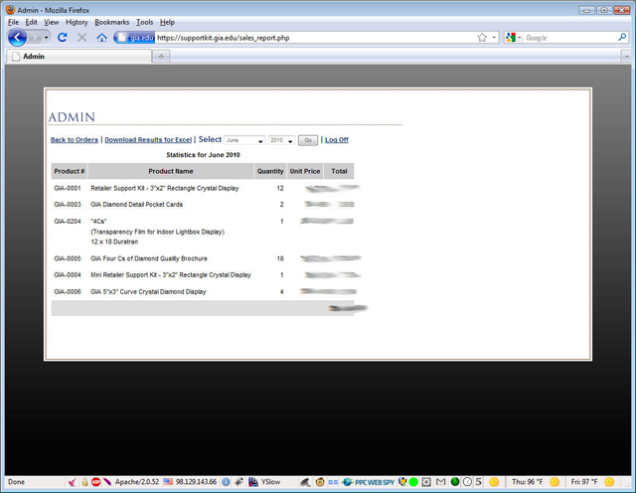Bookmark this page with the star icon
Screen dimensions: 636x493
click(482, 38)
